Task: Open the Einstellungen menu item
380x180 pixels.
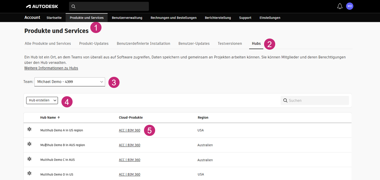Action: click(x=270, y=18)
